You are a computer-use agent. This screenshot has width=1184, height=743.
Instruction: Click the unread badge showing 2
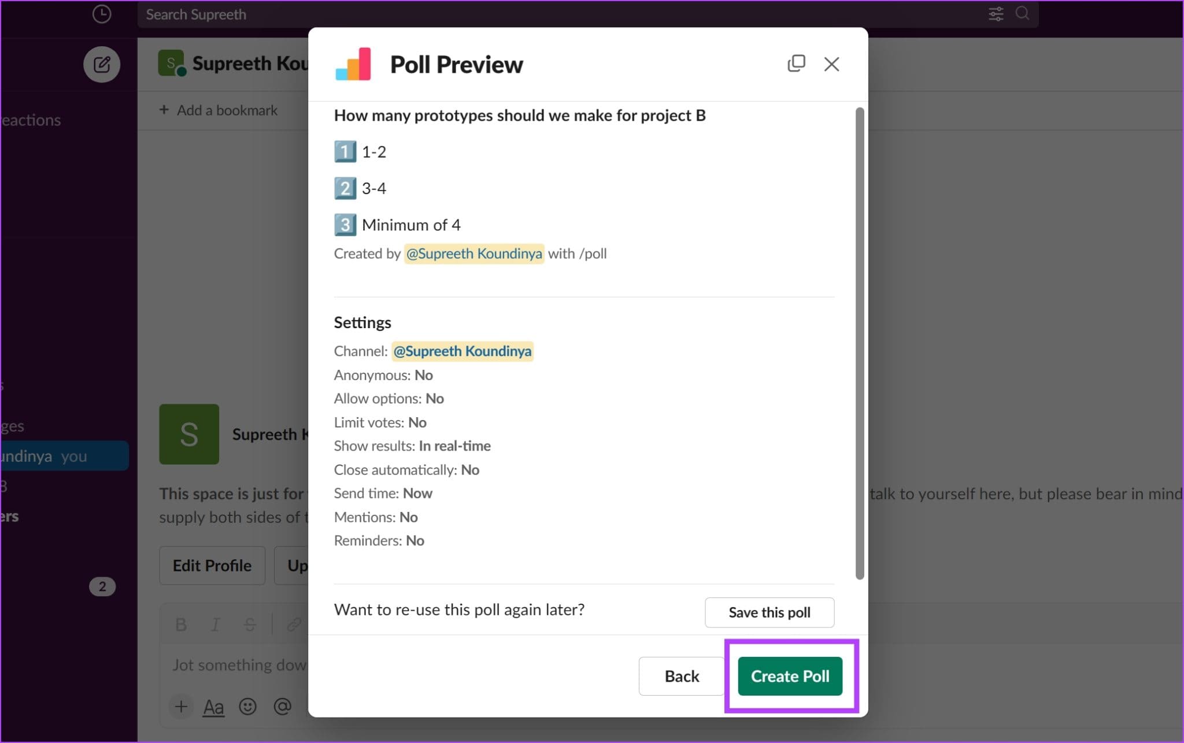(x=102, y=586)
